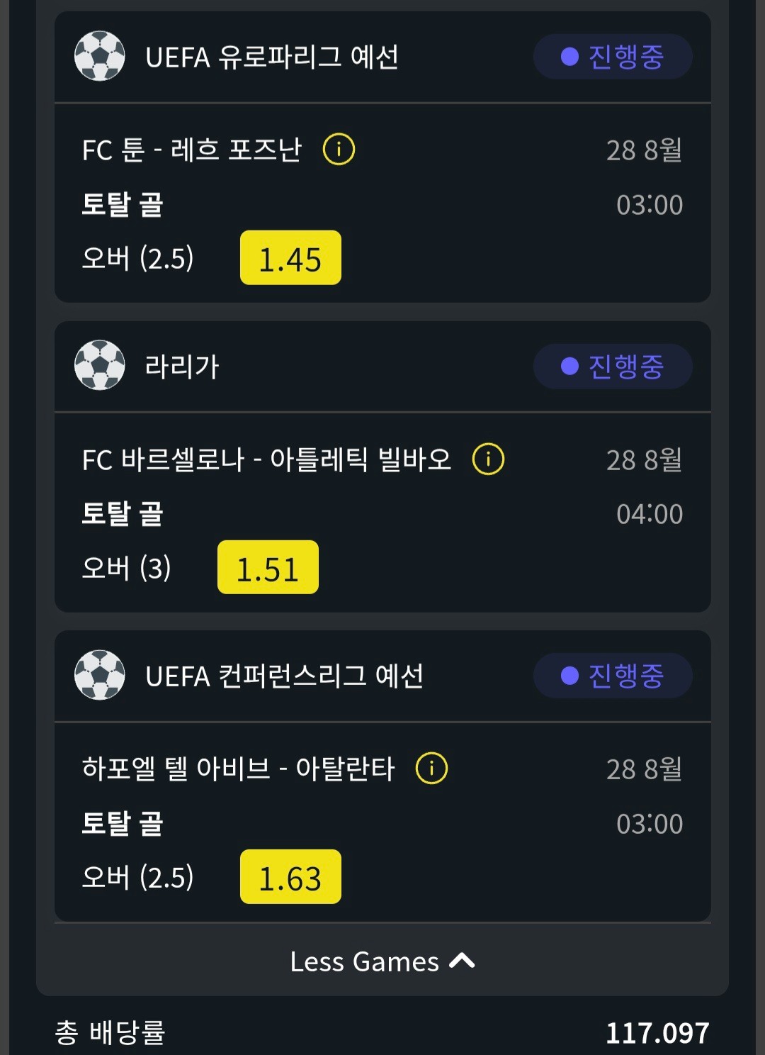This screenshot has height=1055, width=765.
Task: Click the chevron beside Less Games
Action: pyautogui.click(x=462, y=961)
